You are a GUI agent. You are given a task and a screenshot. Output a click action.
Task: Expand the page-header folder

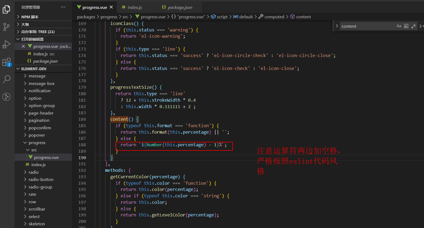click(x=43, y=113)
